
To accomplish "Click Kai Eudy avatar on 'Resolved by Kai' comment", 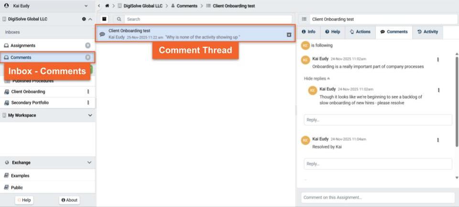I will coord(306,140).
